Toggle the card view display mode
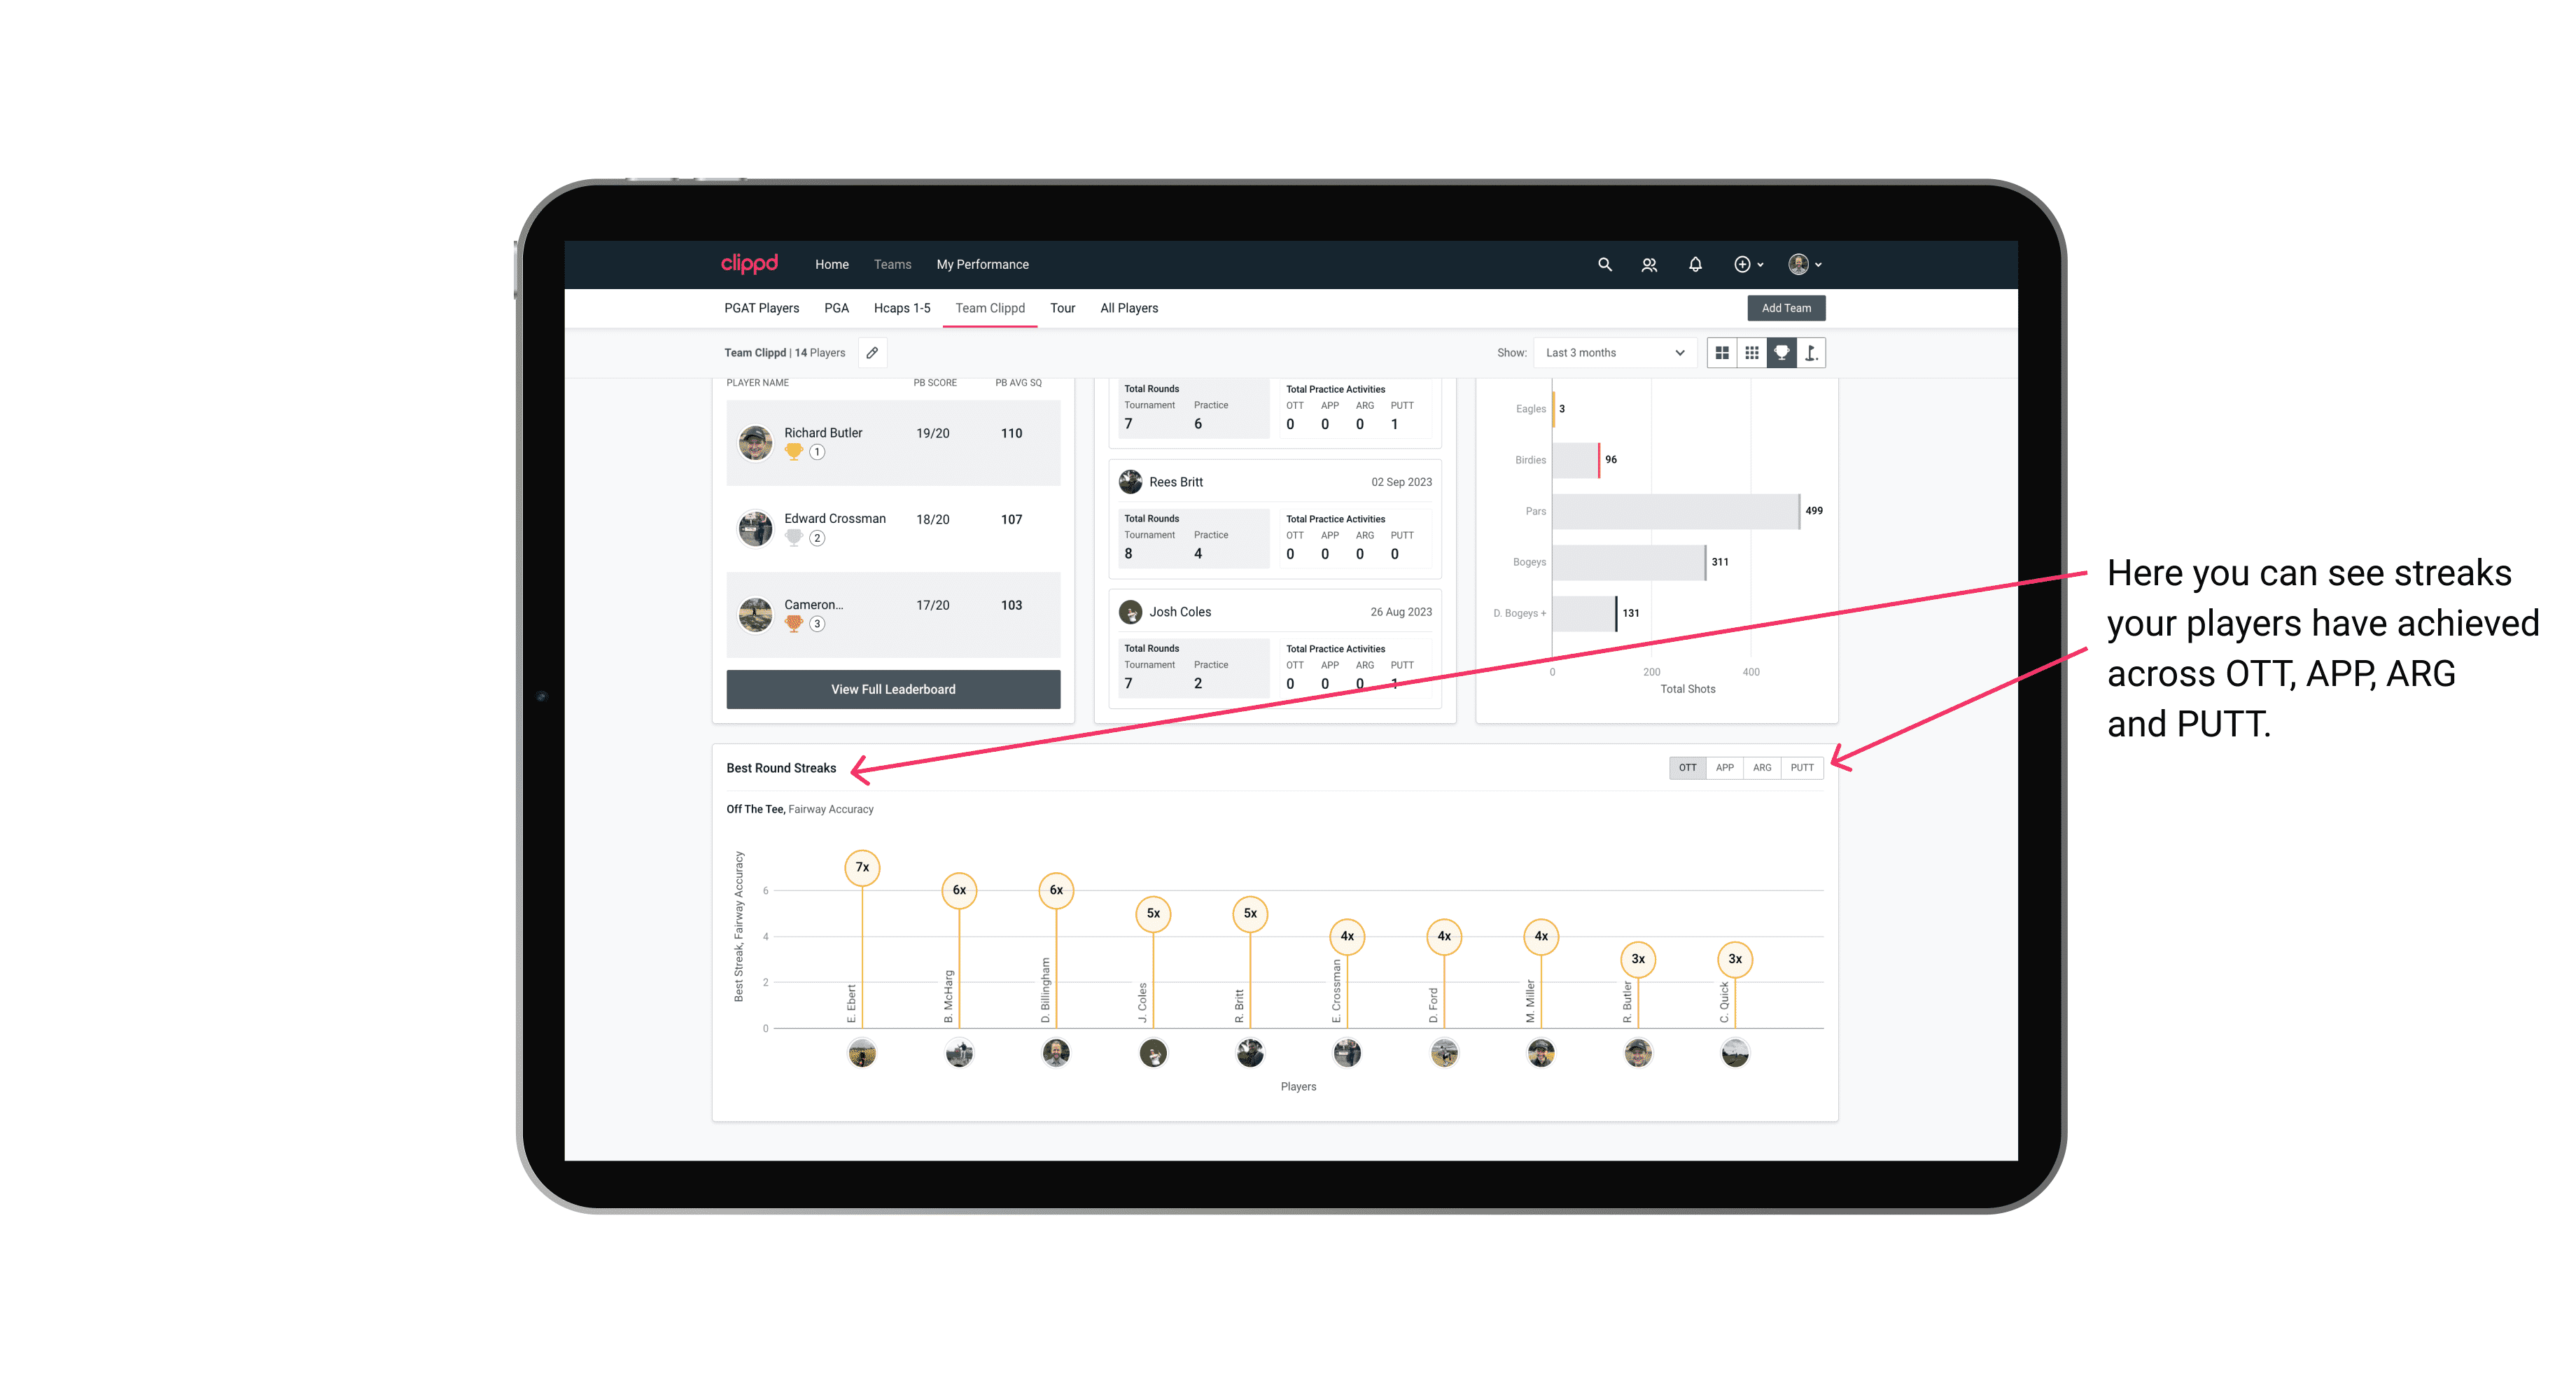The image size is (2576, 1386). [x=1721, y=353]
